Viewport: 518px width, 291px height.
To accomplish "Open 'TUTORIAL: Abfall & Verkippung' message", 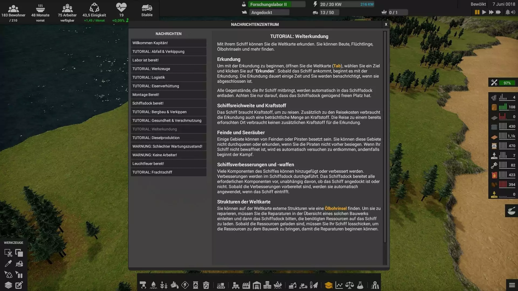I will tap(169, 51).
